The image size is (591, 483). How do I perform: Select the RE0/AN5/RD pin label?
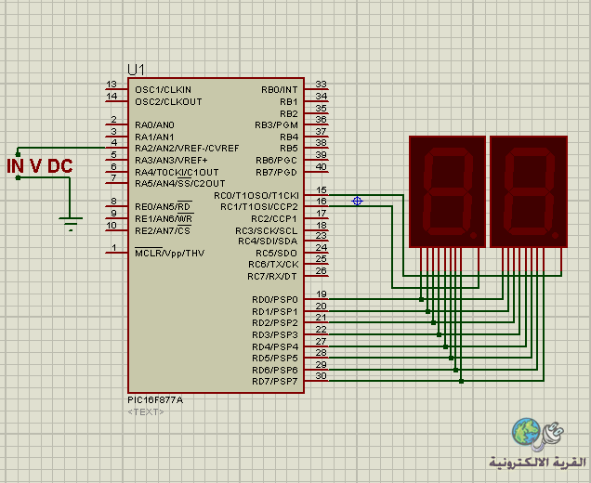164,206
